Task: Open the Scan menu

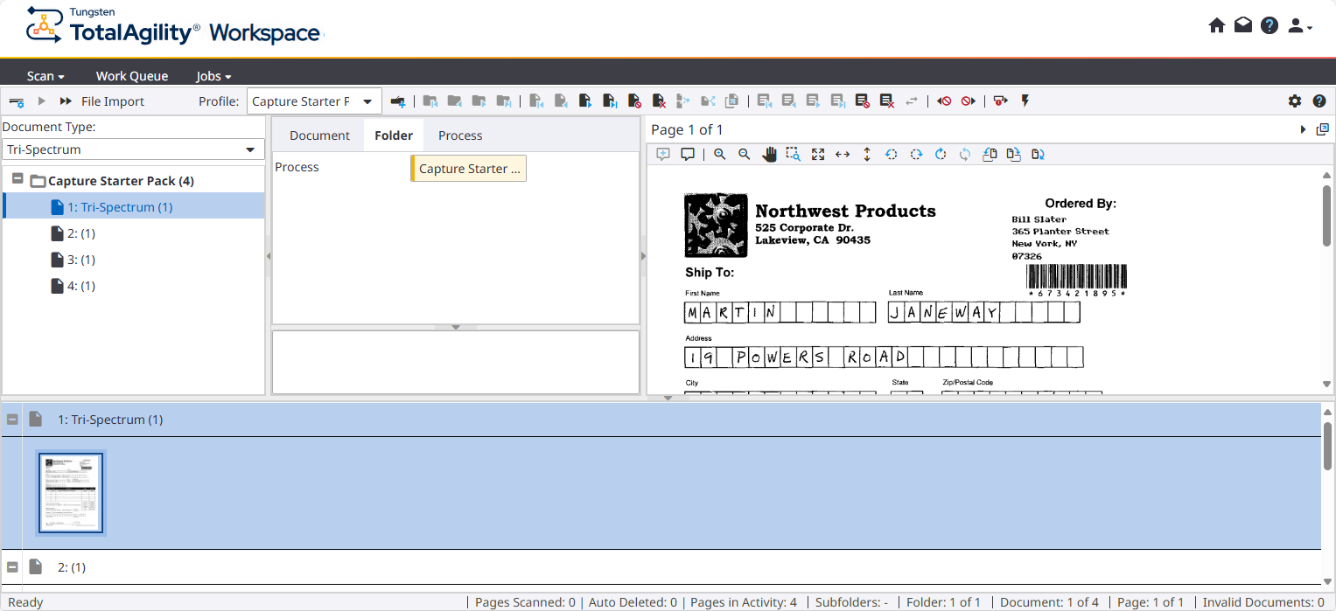Action: click(45, 76)
